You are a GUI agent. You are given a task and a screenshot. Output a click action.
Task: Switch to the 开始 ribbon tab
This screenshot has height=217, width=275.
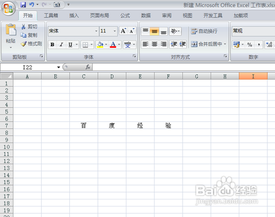pyautogui.click(x=28, y=15)
